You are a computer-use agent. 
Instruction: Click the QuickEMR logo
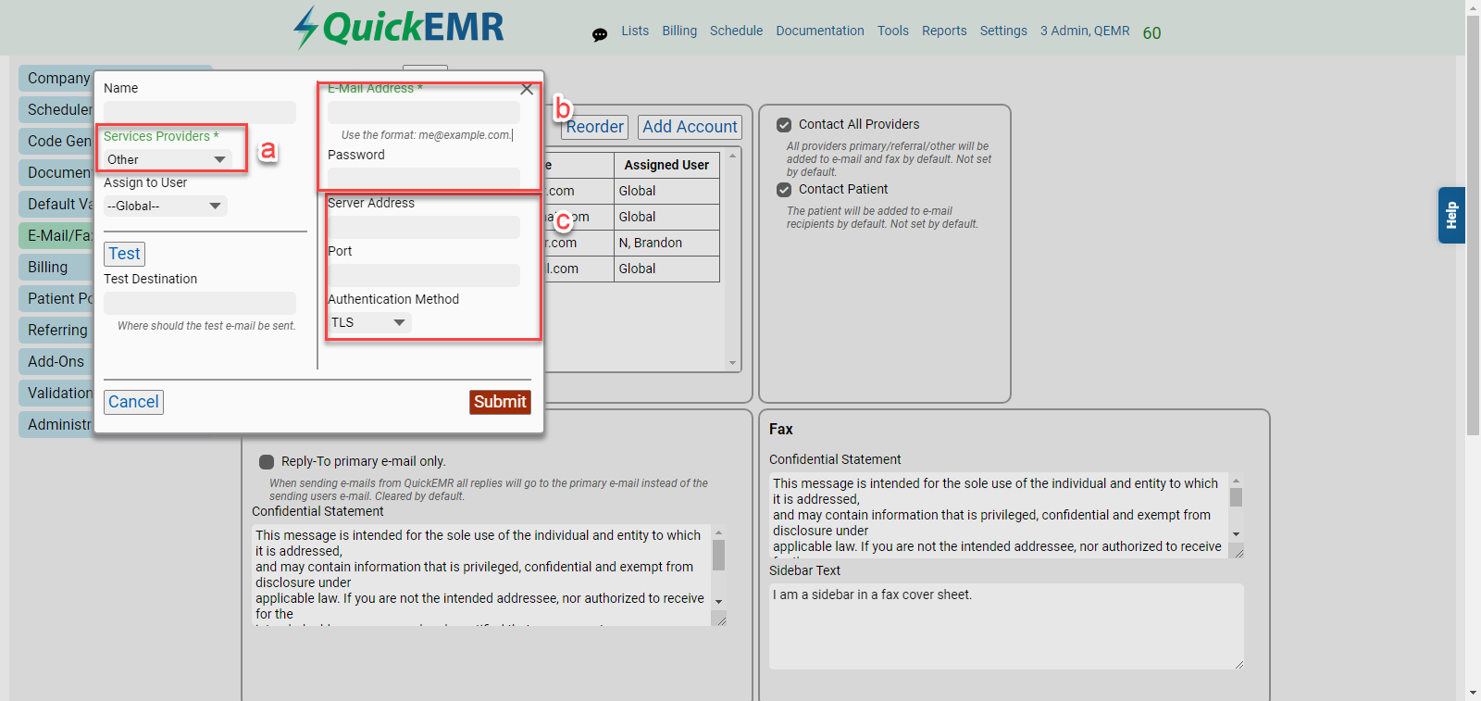coord(399,28)
